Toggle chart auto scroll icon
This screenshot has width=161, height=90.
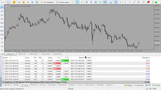point(101,2)
